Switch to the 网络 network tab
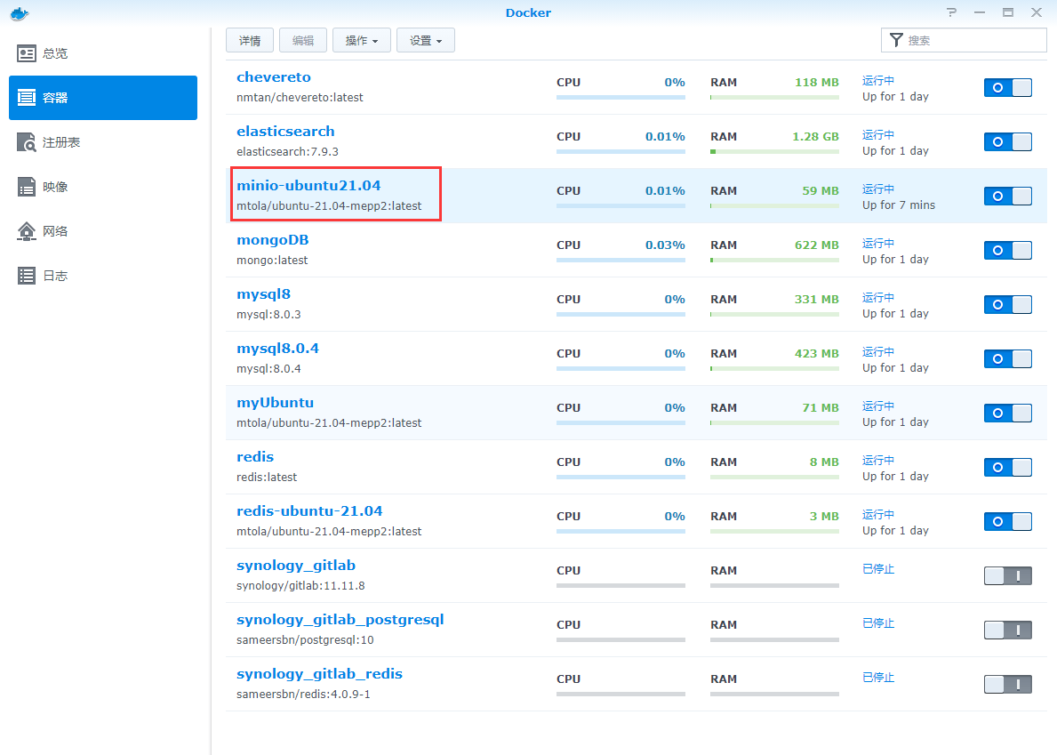Screen dimensions: 1057x755 (x=103, y=231)
